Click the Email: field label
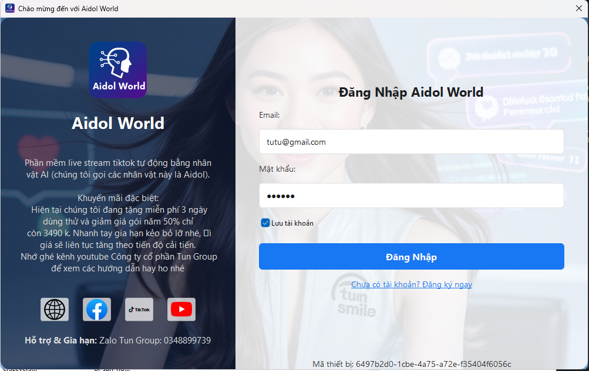The width and height of the screenshot is (589, 371). click(270, 115)
